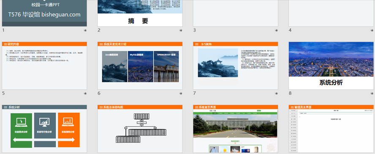375x154 pixels.
Task: Select slide 9 with three colored analysis boxes
Action: (x=44, y=129)
